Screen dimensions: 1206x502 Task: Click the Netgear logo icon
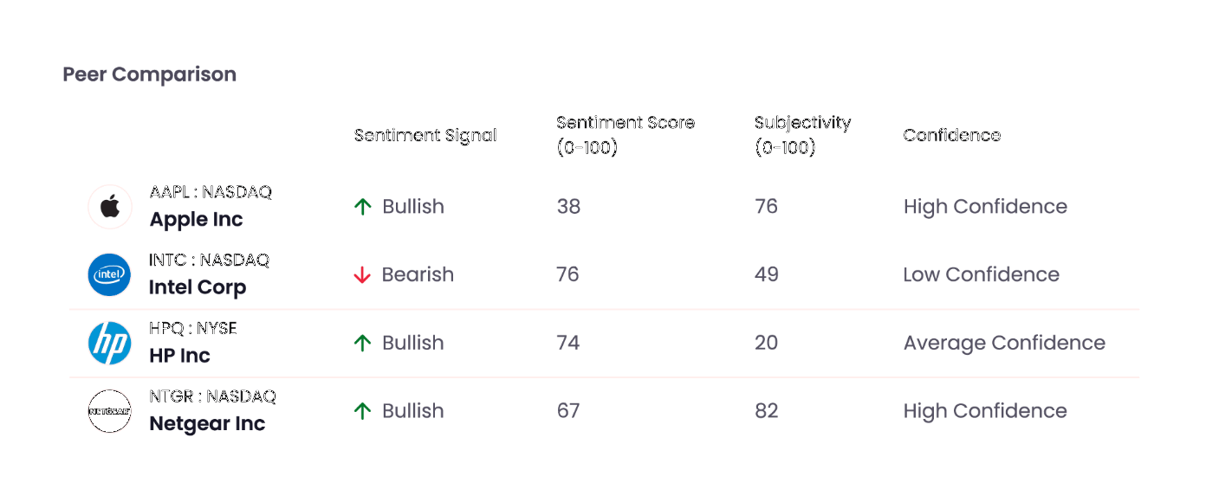pyautogui.click(x=110, y=411)
